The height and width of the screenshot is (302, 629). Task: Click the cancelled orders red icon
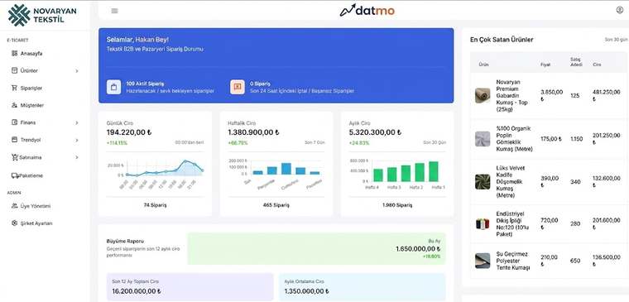[238, 87]
